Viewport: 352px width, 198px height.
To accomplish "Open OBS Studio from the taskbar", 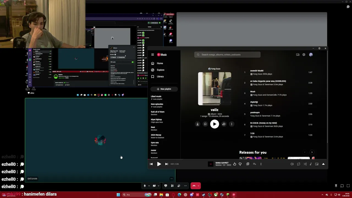I will click(210, 195).
